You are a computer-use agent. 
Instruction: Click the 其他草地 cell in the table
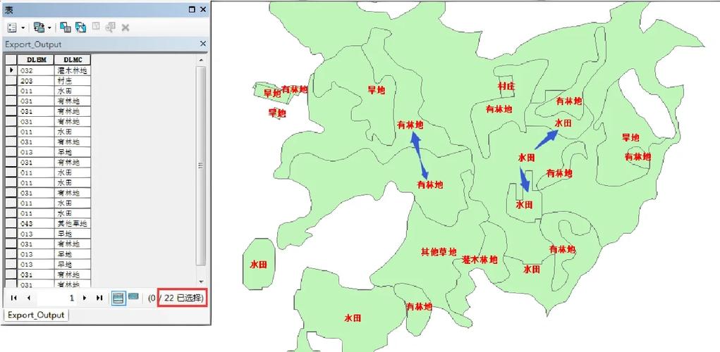tap(73, 224)
